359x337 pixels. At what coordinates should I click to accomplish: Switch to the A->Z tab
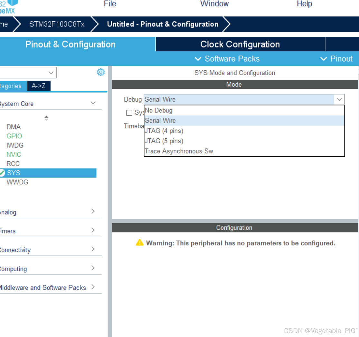[39, 86]
